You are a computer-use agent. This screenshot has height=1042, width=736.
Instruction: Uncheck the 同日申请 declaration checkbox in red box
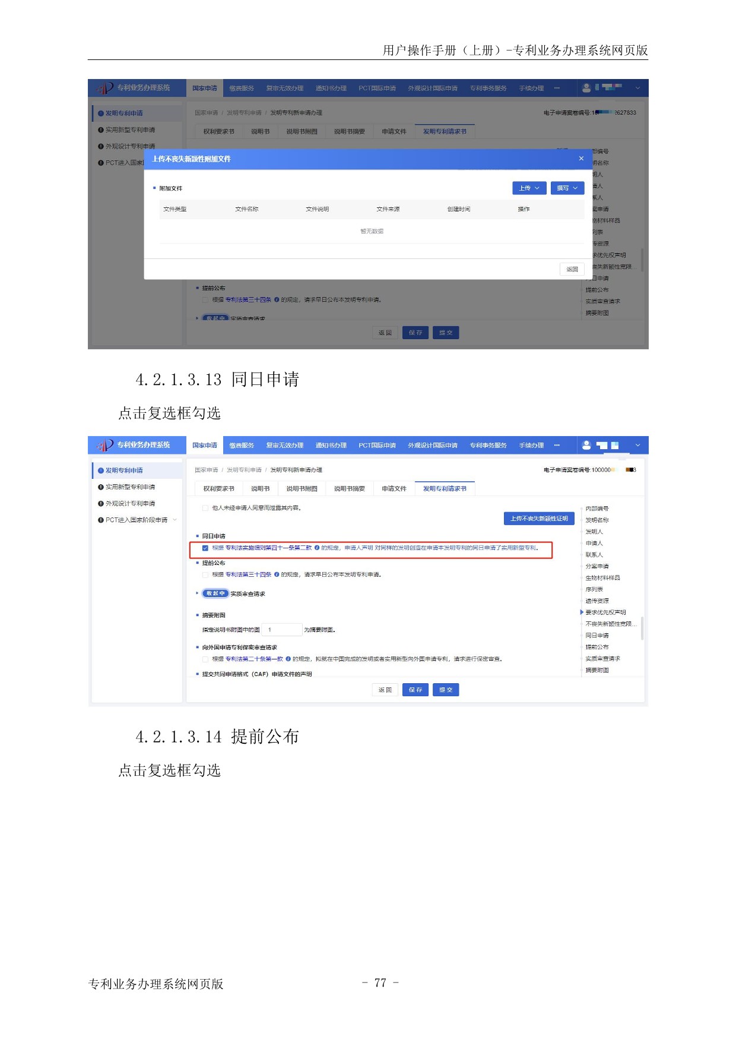[205, 548]
